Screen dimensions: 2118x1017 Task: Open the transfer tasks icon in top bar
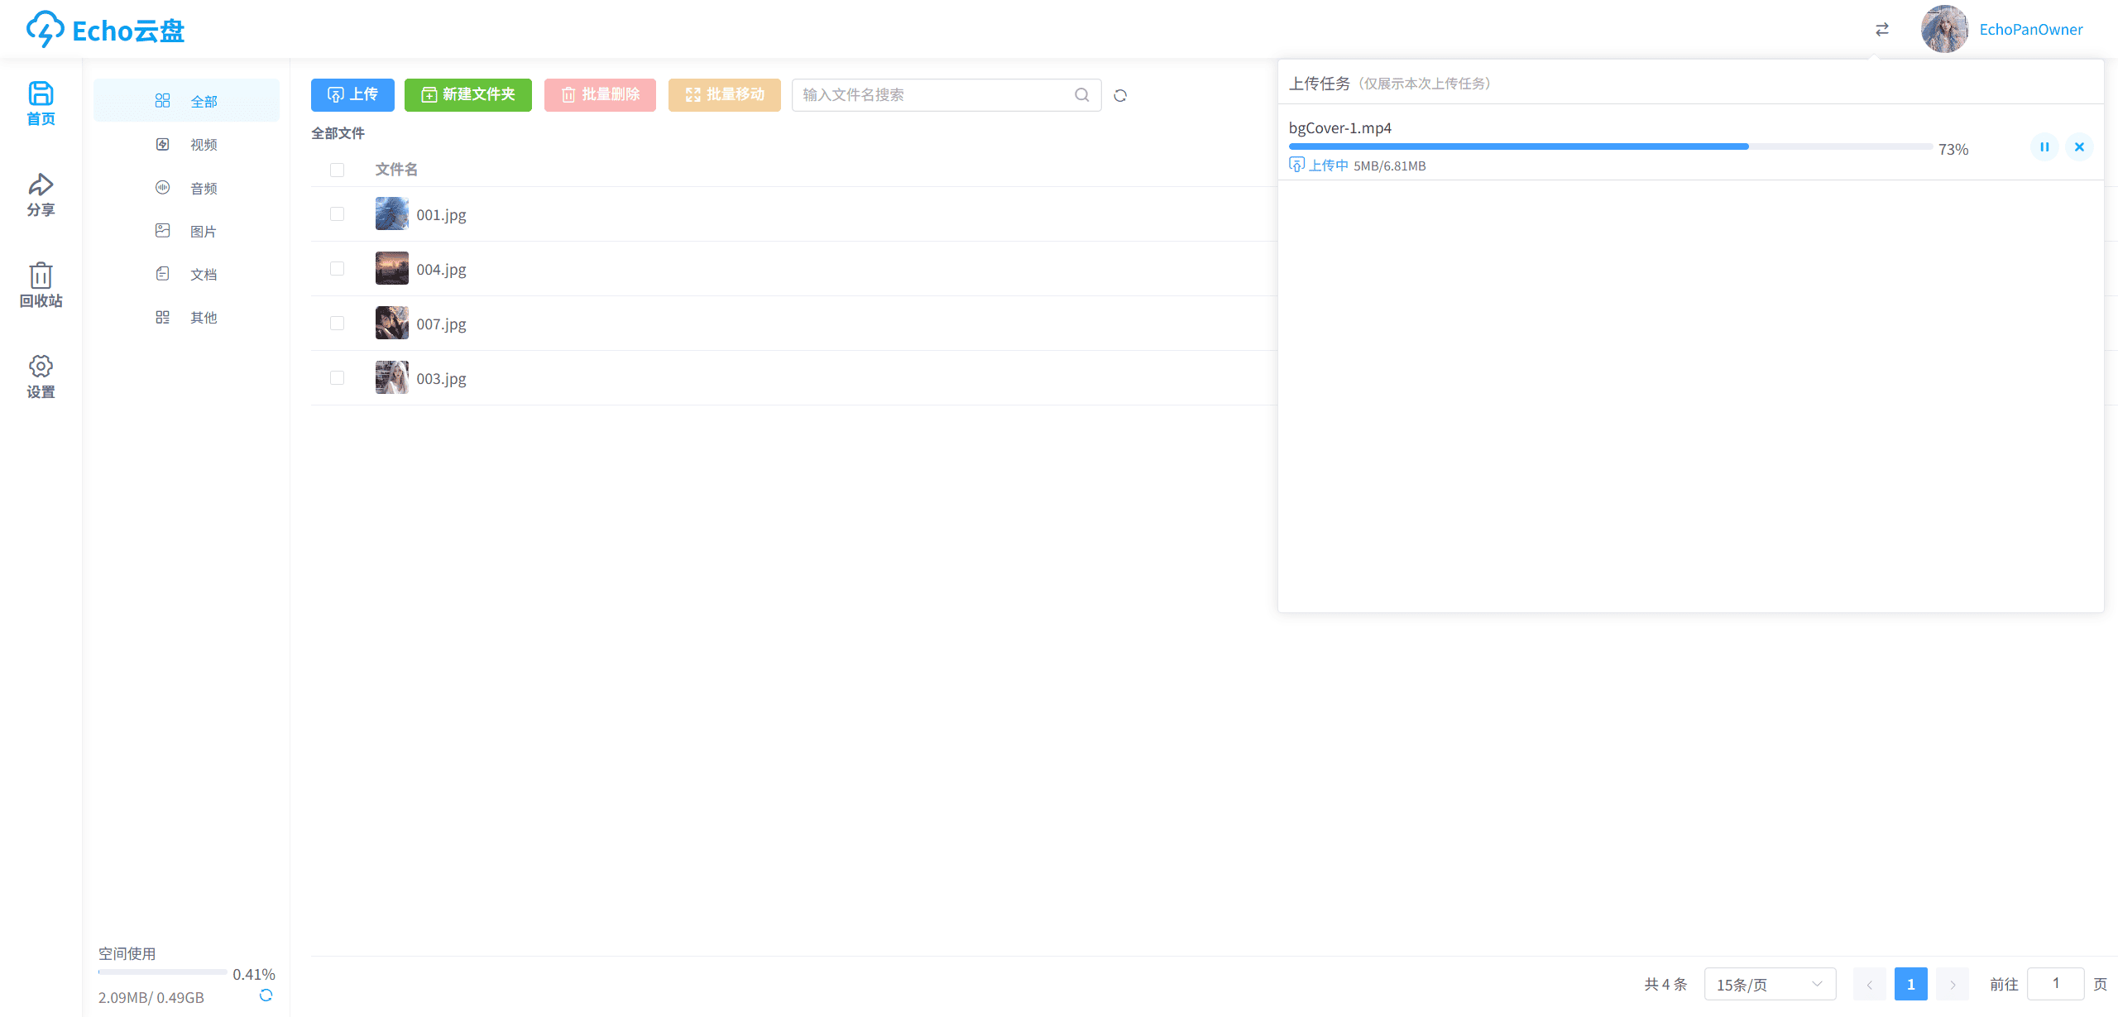coord(1881,29)
